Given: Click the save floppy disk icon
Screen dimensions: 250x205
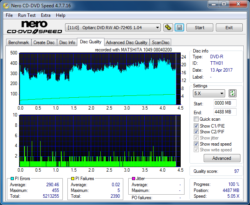Looking at the screenshot, I should pyautogui.click(x=180, y=28).
